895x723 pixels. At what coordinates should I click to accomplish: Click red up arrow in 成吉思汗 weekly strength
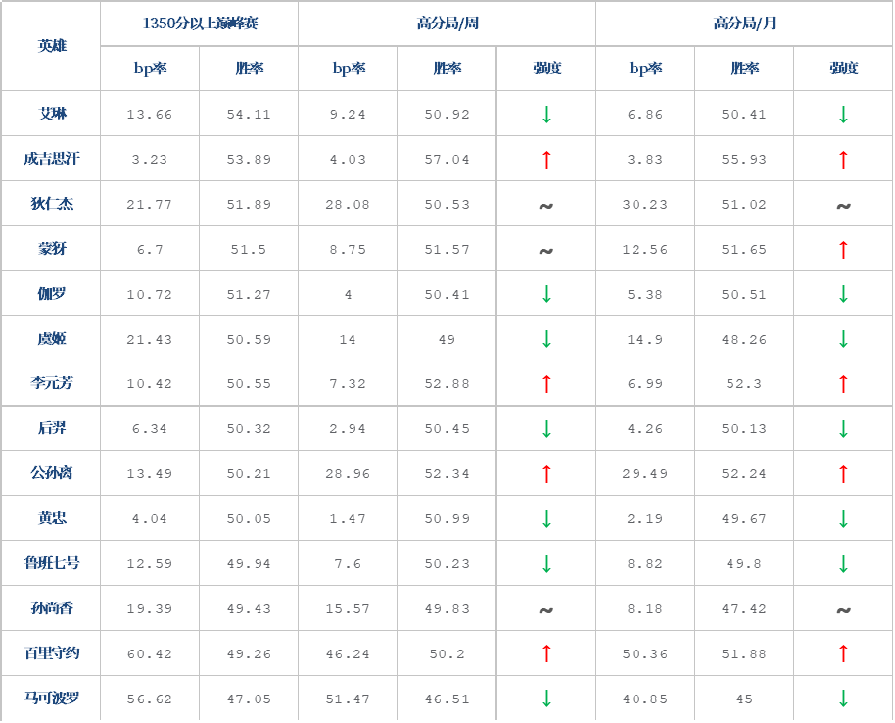click(x=546, y=160)
